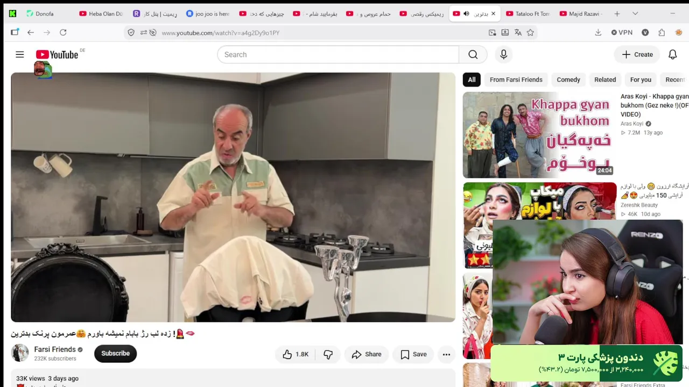The height and width of the screenshot is (387, 689).
Task: Select the For you filter chip
Action: tap(641, 80)
